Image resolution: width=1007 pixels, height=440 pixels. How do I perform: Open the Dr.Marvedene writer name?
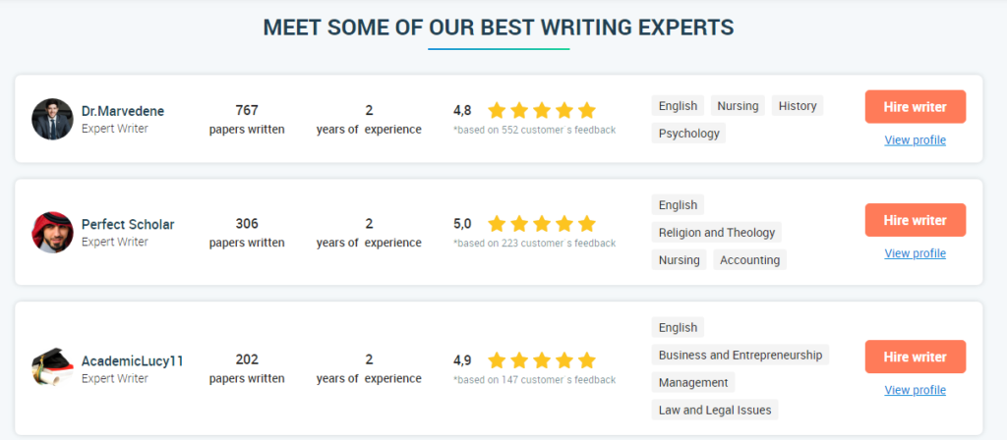[x=123, y=111]
